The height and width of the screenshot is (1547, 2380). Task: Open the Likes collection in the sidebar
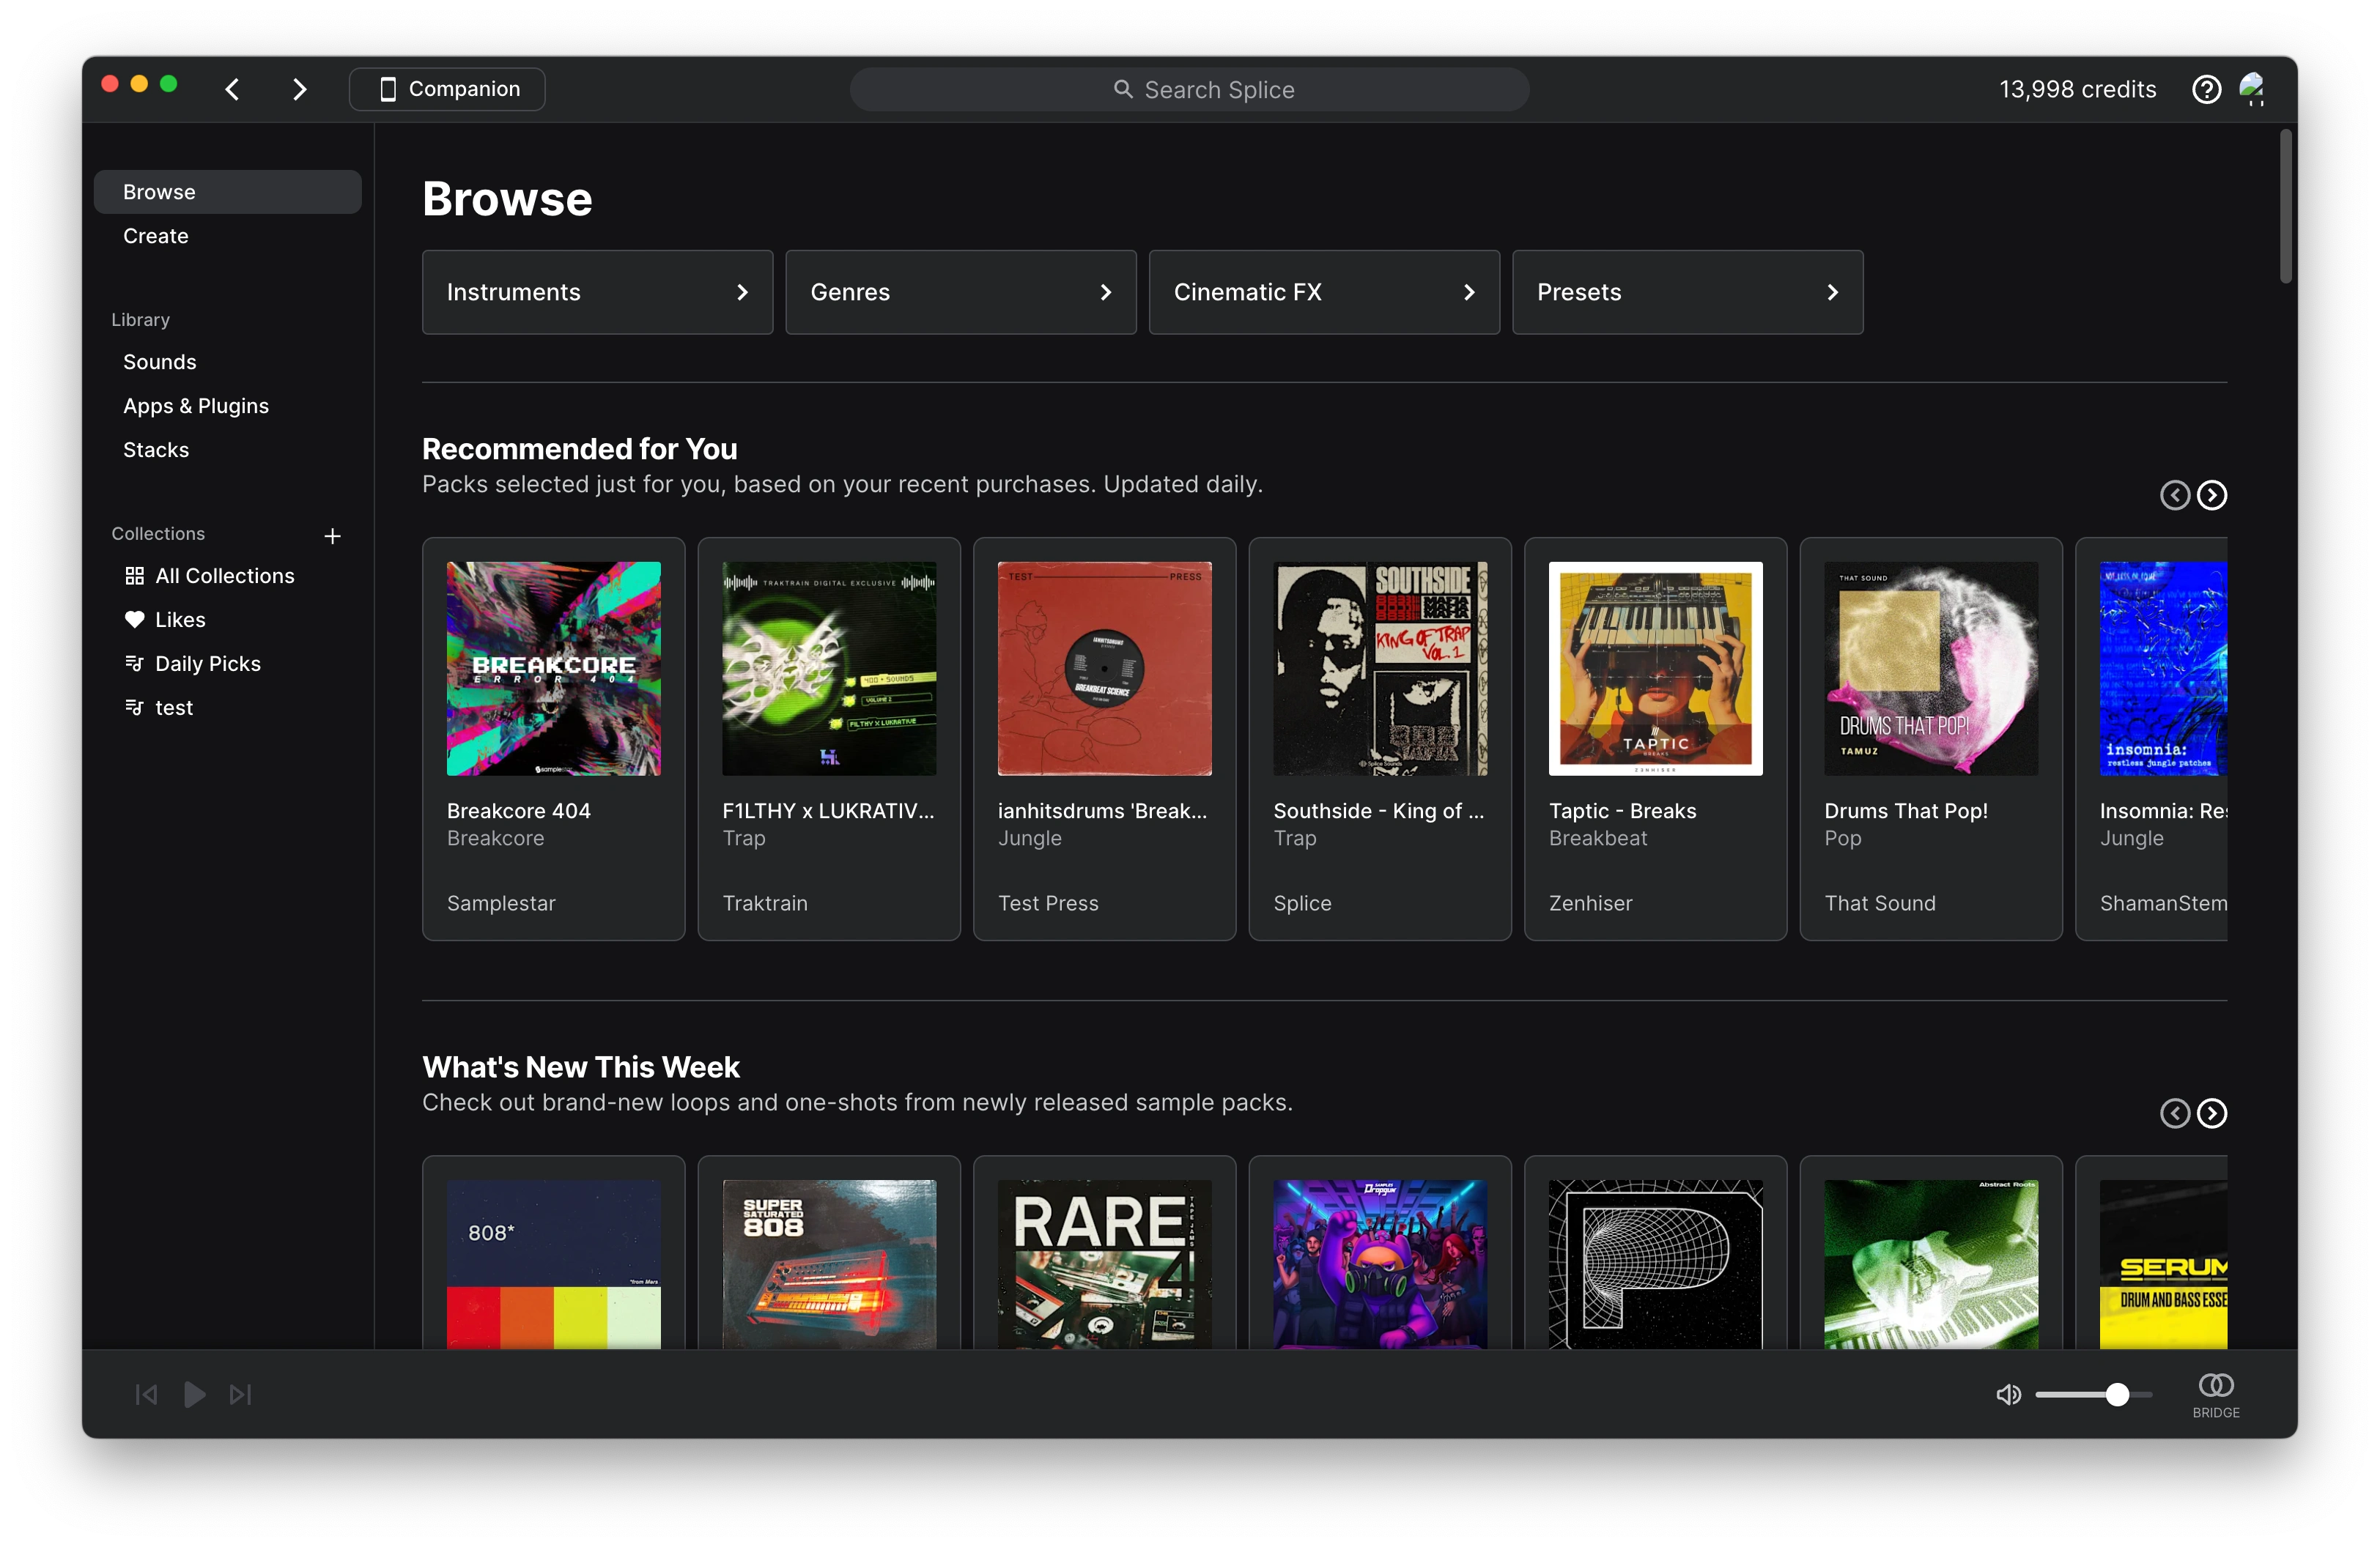(x=181, y=620)
